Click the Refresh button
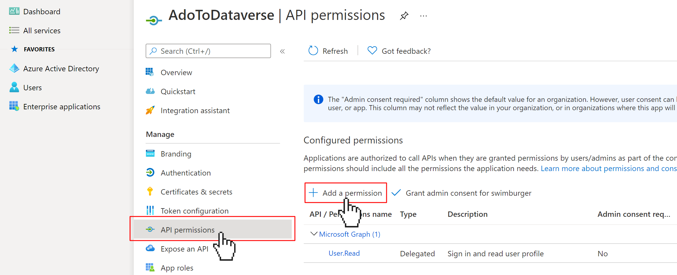 (x=328, y=51)
